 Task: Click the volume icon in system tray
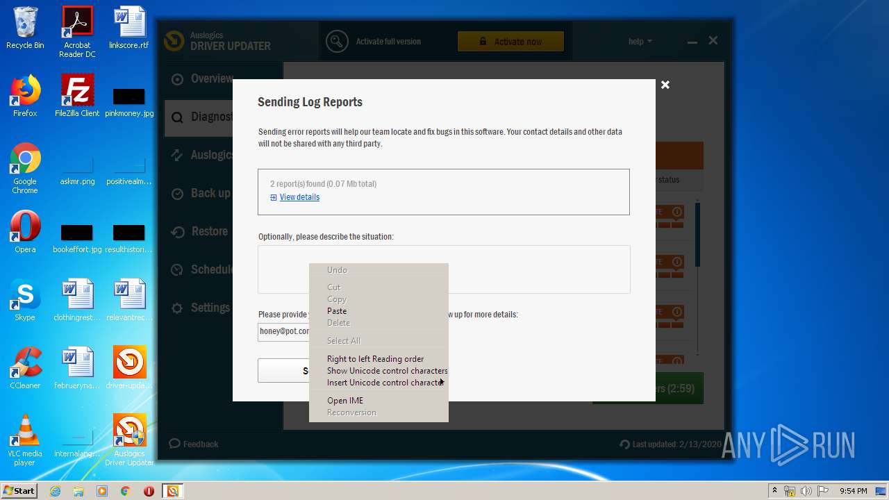pyautogui.click(x=806, y=491)
